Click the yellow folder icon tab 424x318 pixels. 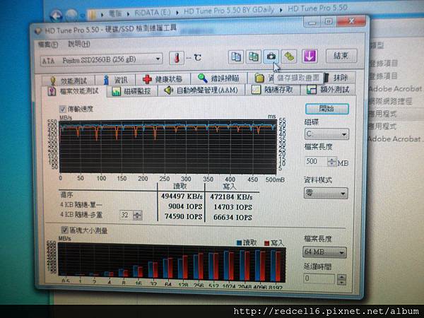point(259,78)
